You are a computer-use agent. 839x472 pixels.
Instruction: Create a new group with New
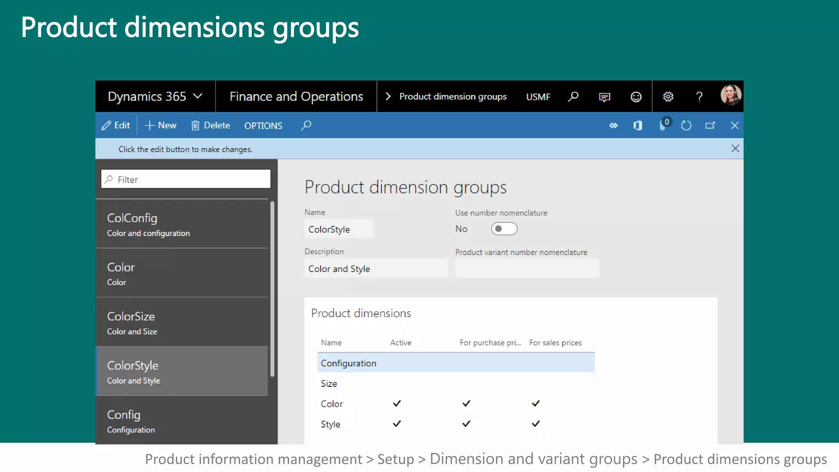161,125
